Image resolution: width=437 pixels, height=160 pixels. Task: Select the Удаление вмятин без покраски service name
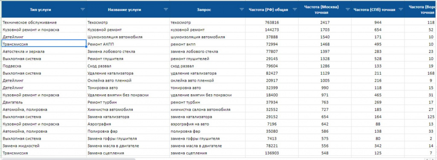pos(128,95)
